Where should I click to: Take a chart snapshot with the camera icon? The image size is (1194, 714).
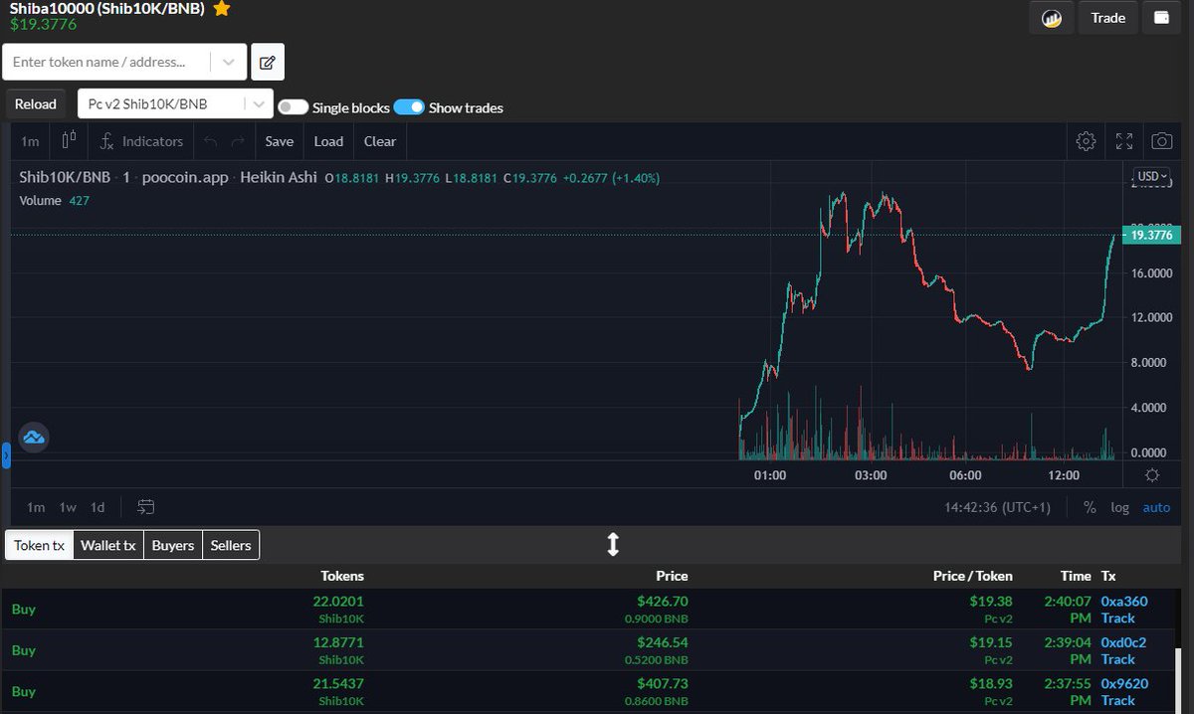coord(1161,141)
